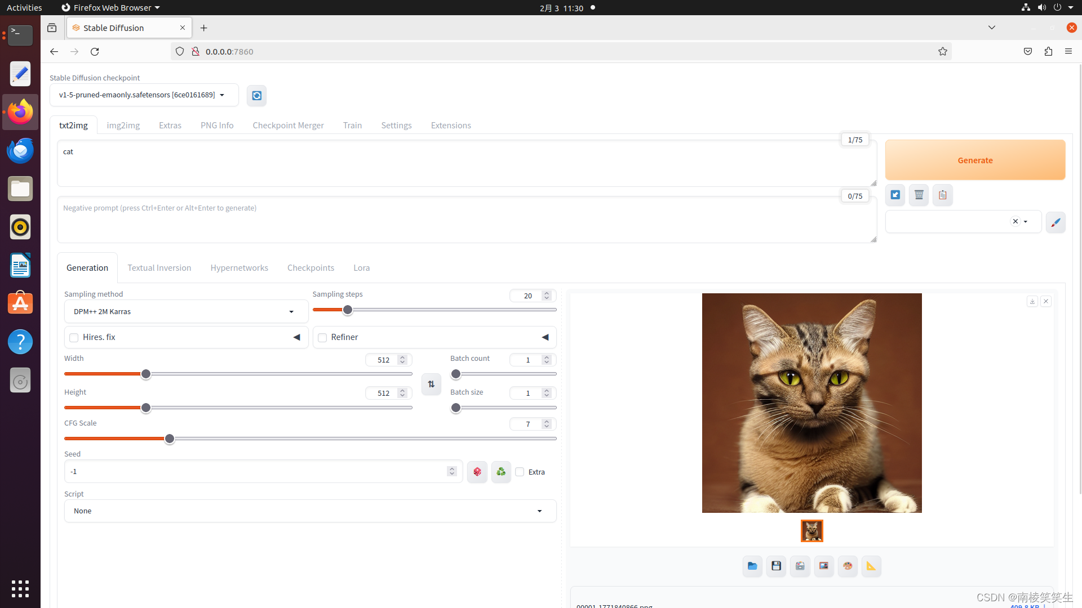Bookmark this page star icon
Image resolution: width=1082 pixels, height=608 pixels.
(x=943, y=51)
